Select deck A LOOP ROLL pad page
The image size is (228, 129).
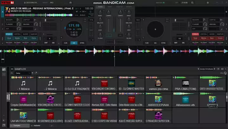click(x=17, y=34)
